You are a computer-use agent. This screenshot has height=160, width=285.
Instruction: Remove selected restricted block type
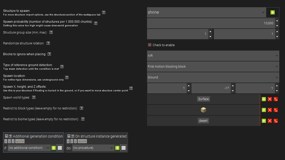(270, 110)
